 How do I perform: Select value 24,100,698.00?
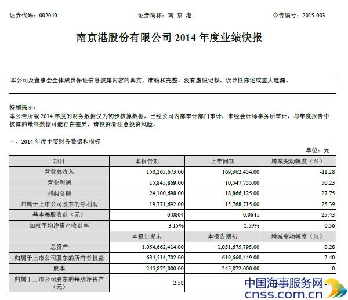(x=166, y=193)
